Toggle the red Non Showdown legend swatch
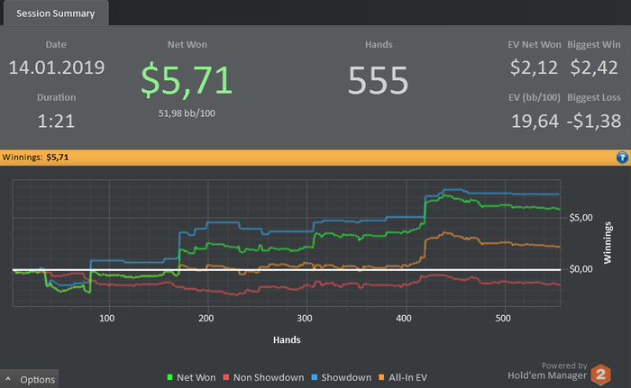This screenshot has width=631, height=388. (226, 377)
